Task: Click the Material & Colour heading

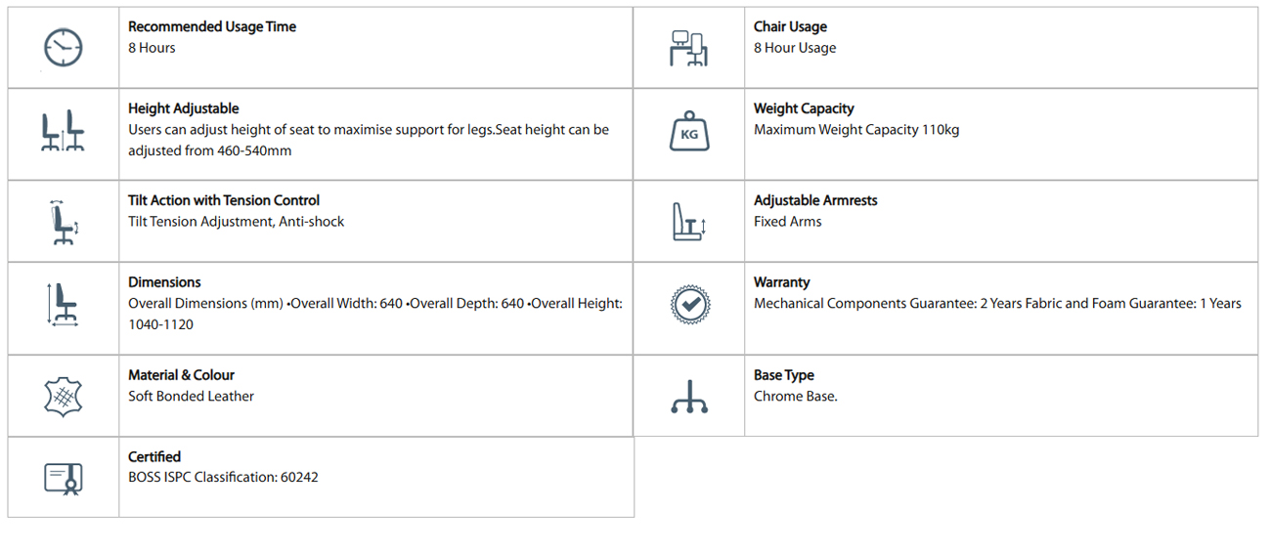Action: pos(181,375)
